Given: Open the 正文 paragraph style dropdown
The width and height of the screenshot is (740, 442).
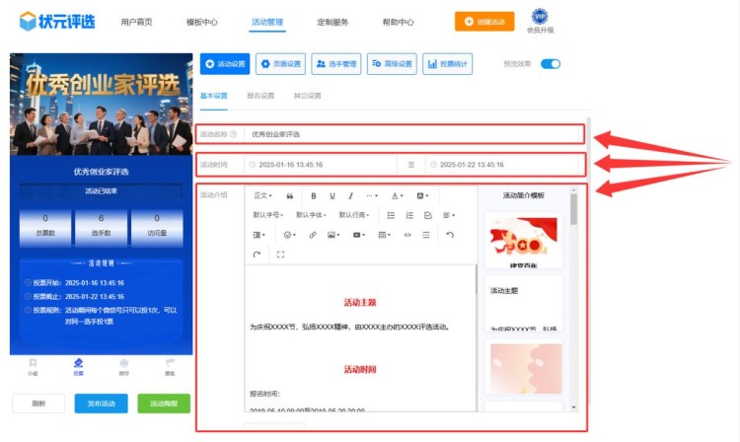Looking at the screenshot, I should click(x=262, y=195).
